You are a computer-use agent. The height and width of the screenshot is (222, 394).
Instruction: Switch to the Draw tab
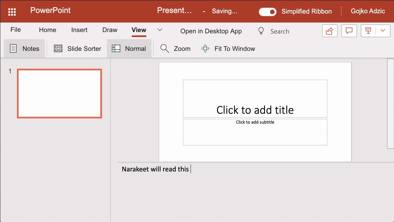110,30
